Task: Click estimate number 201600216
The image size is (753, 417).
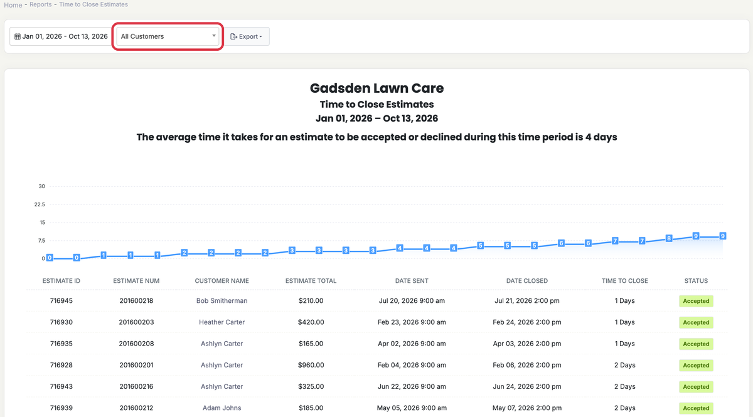Action: click(136, 386)
